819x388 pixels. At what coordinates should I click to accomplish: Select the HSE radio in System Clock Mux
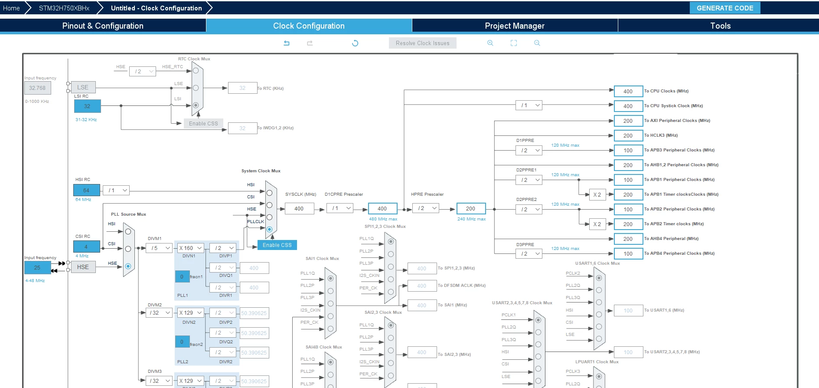[269, 217]
